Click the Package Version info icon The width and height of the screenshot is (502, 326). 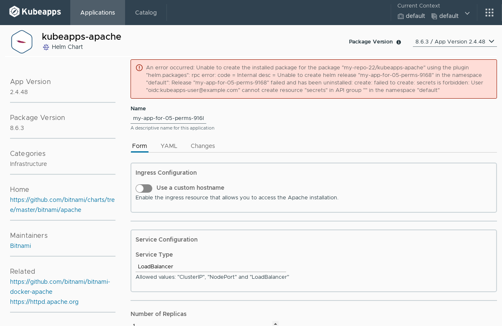(399, 42)
